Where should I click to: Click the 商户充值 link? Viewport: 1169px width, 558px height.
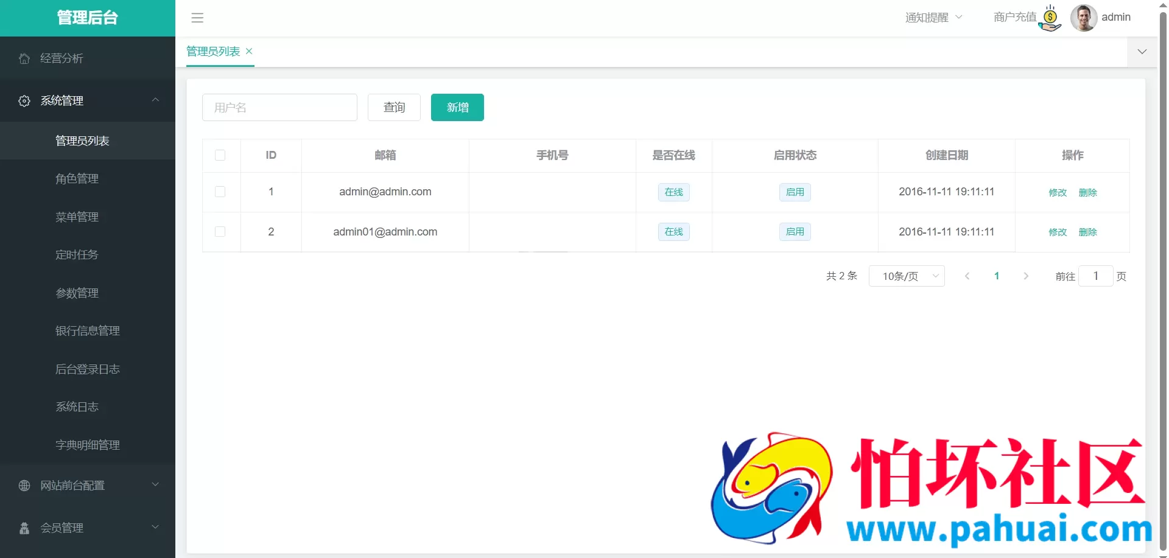pos(1015,18)
